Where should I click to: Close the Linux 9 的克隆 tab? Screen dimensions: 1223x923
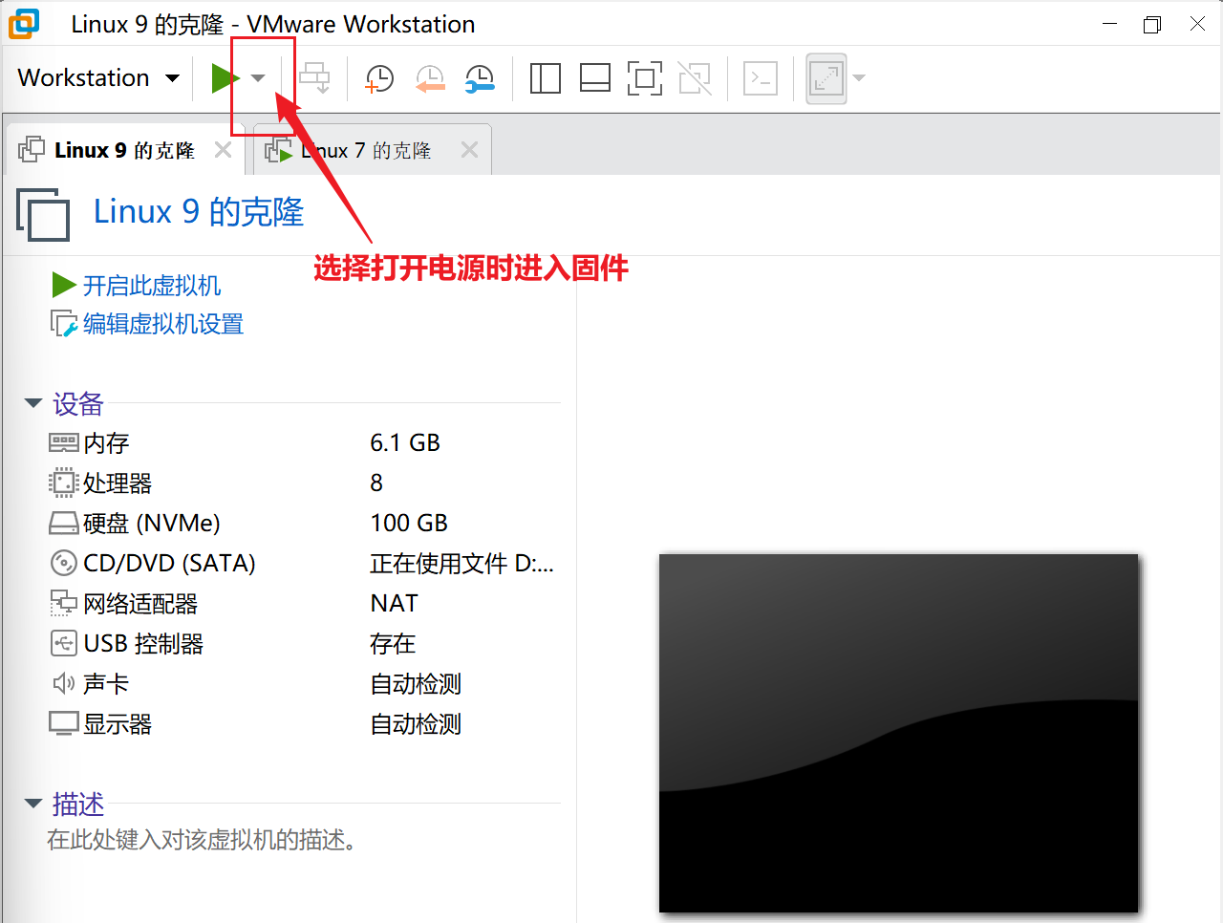click(223, 150)
